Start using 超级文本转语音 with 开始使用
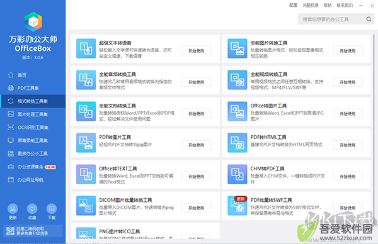Image resolution: width=378 pixels, height=244 pixels. pos(196,51)
